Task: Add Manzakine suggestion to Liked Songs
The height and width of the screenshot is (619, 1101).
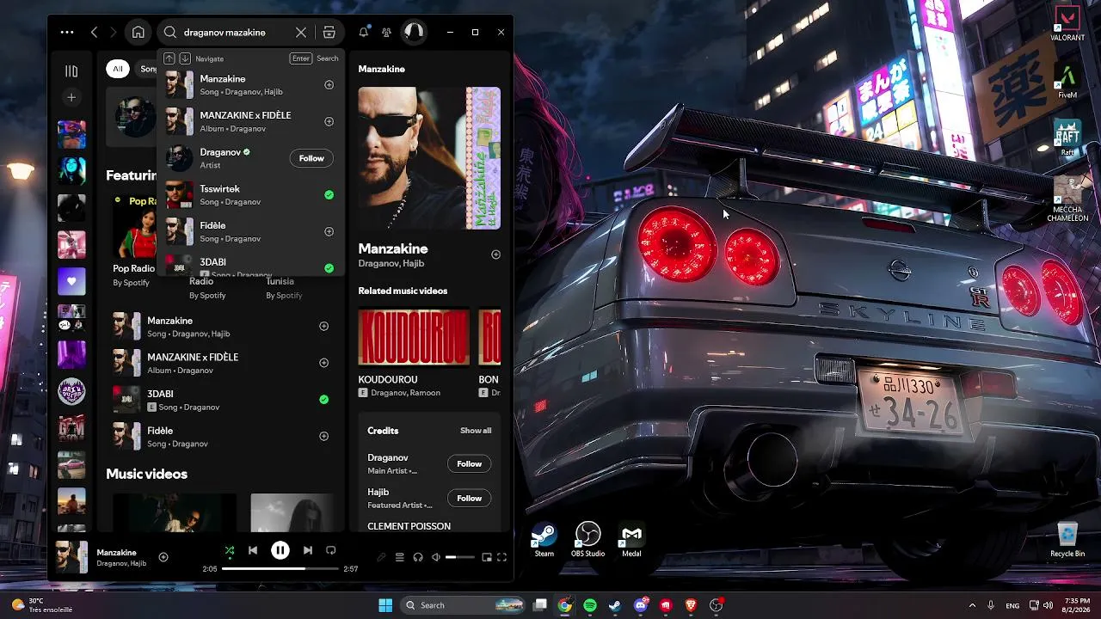Action: (329, 85)
